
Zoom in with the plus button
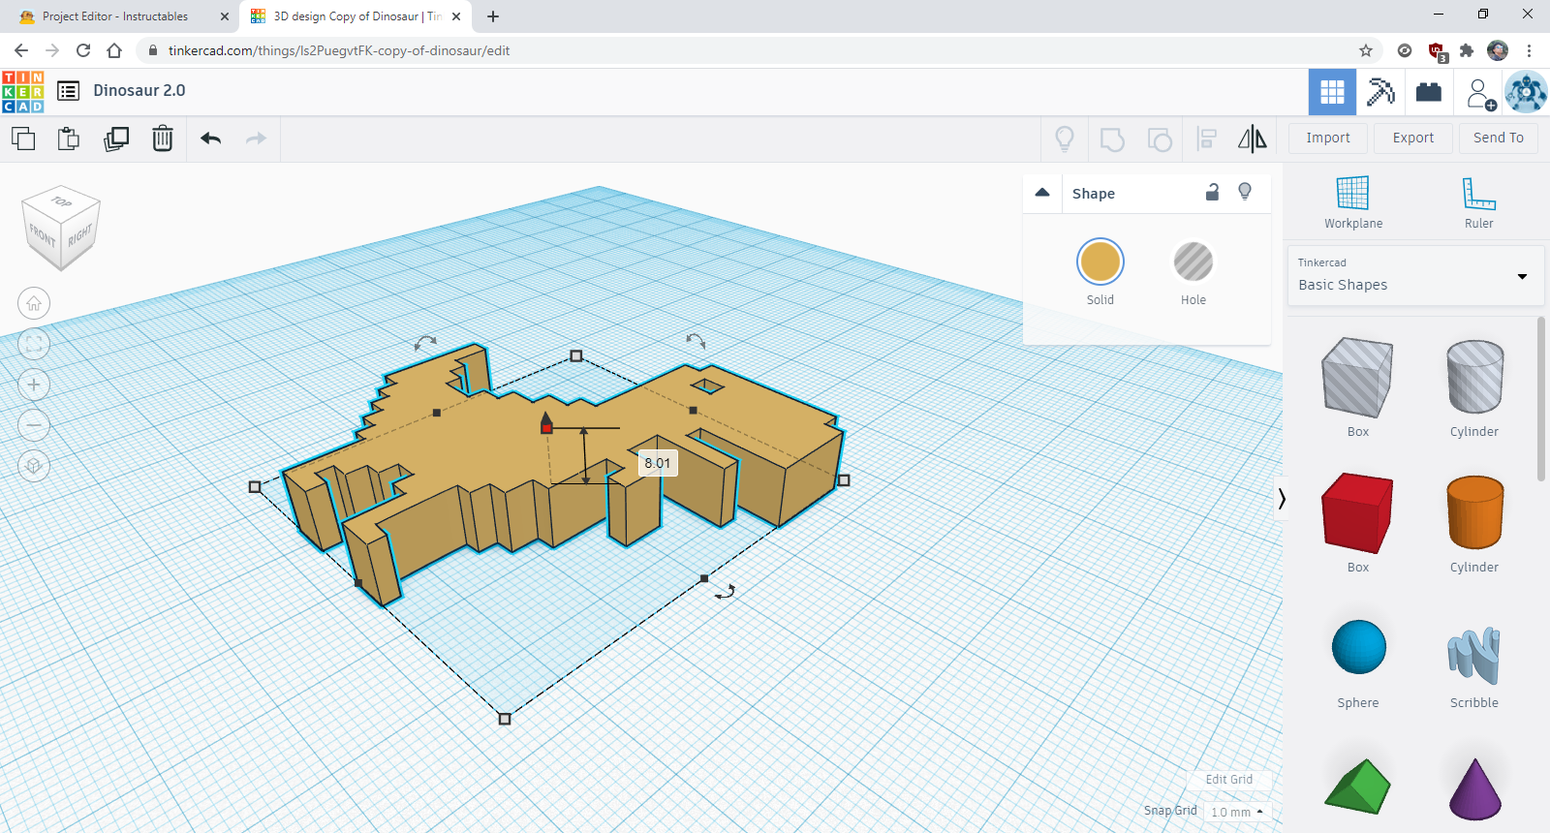34,385
